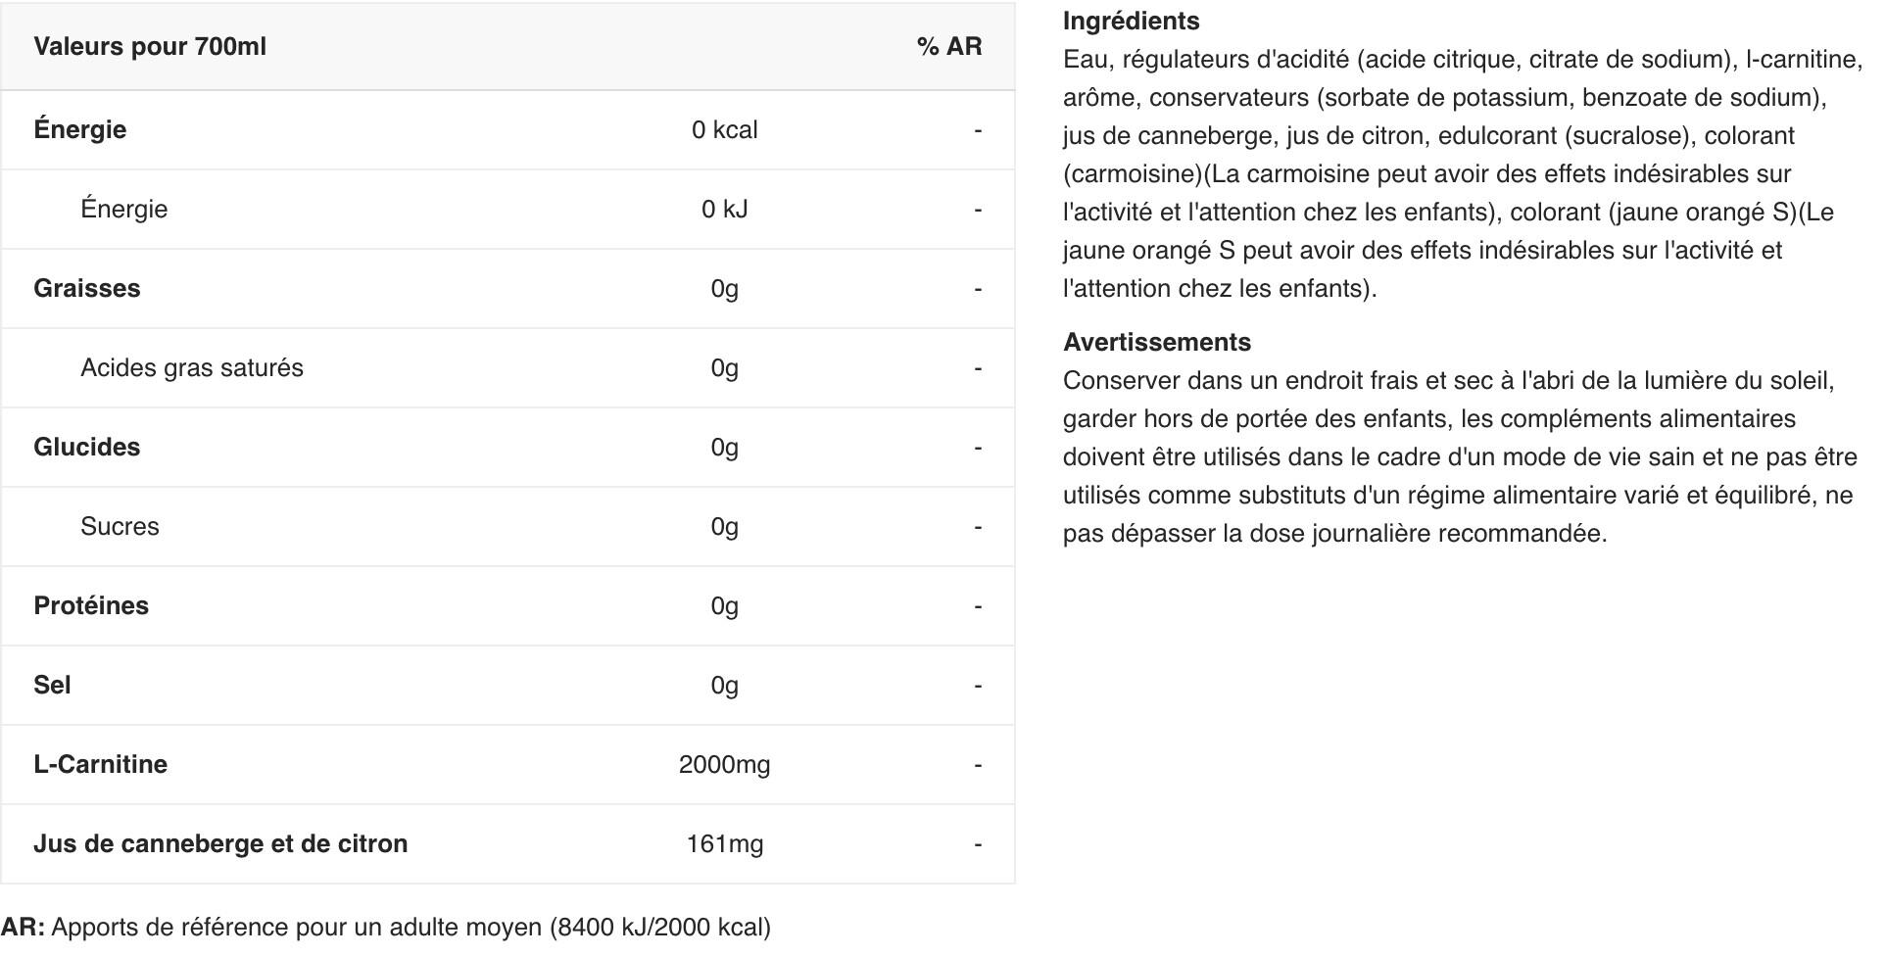Select the '0 kcal' energy value
The image size is (1885, 956).
[x=724, y=130]
